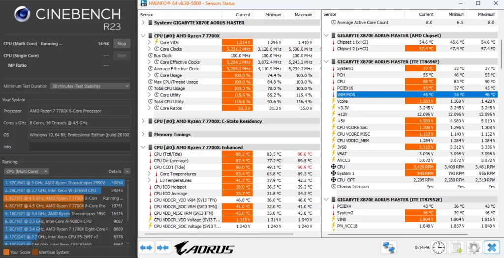
Task: Click the thermometer icon beside CPU (Tctl/Tdie)
Action: pos(150,154)
